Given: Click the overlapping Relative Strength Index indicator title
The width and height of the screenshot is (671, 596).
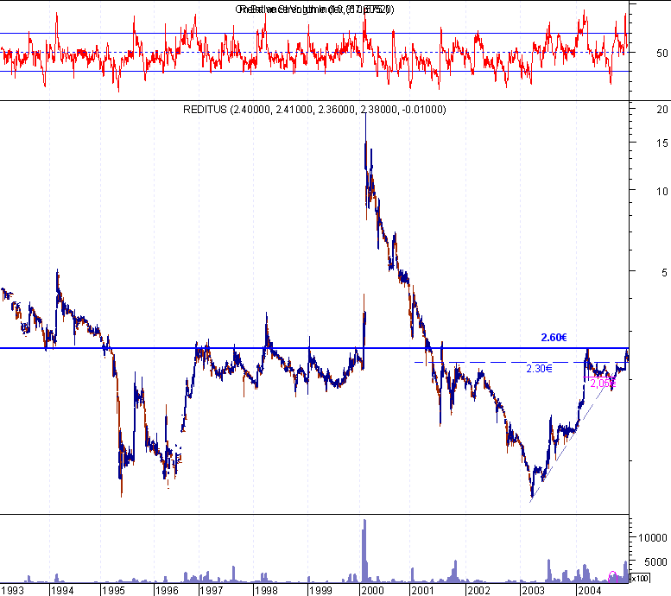Looking at the screenshot, I should tap(314, 9).
